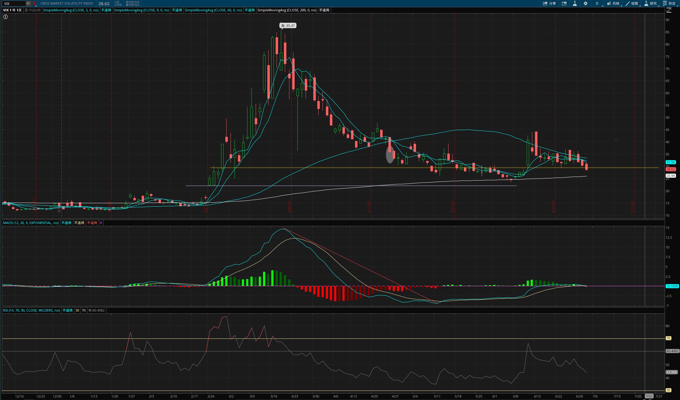Viewport: 680px width, 400px height.
Task: Open the Edit Studies flask icon
Action: click(x=575, y=3)
